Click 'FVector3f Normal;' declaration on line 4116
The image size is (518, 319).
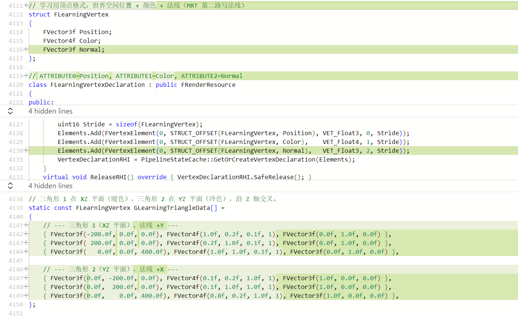[74, 49]
